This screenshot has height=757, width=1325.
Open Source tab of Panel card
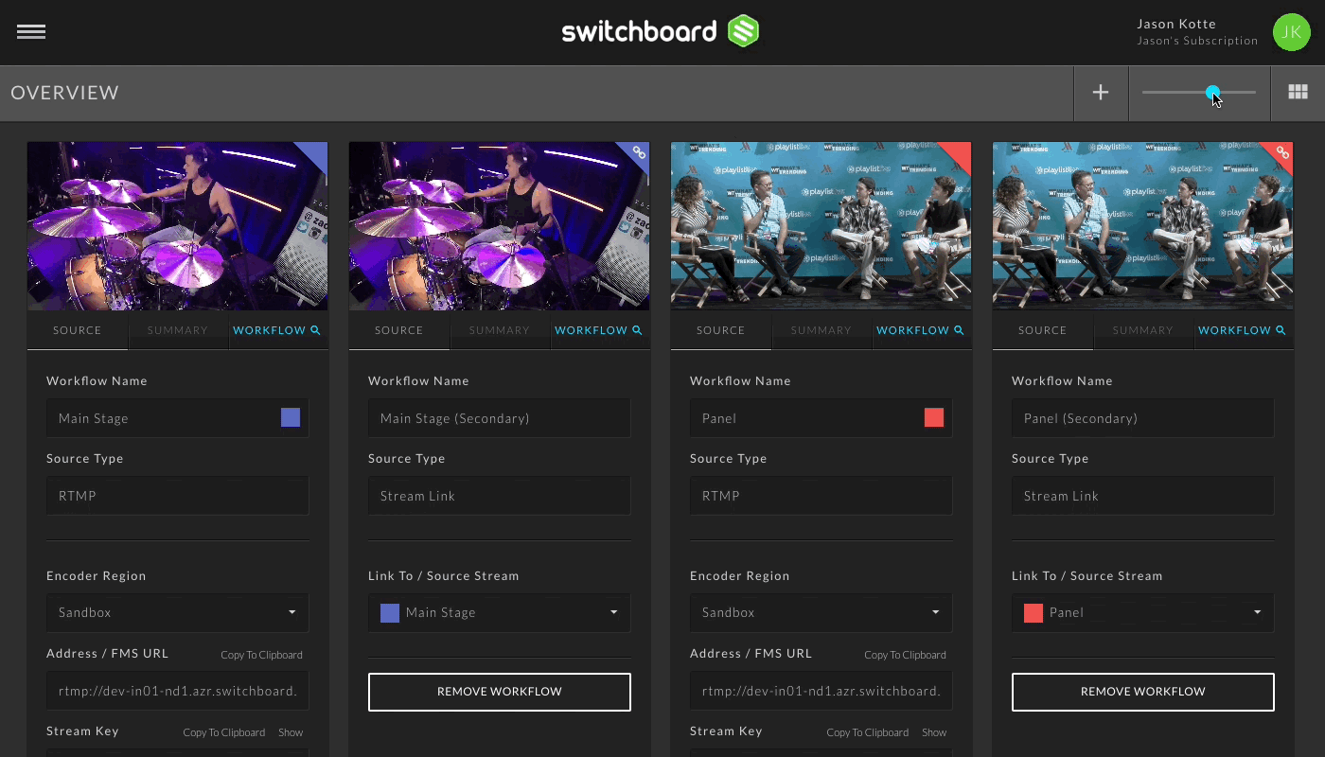click(x=721, y=330)
